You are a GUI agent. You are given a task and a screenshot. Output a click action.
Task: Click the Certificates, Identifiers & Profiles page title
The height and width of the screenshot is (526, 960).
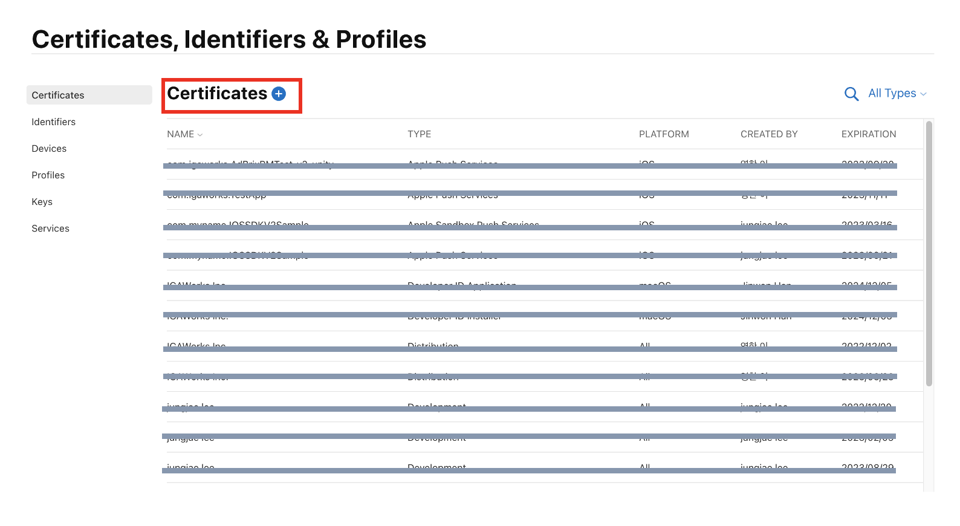(x=229, y=39)
